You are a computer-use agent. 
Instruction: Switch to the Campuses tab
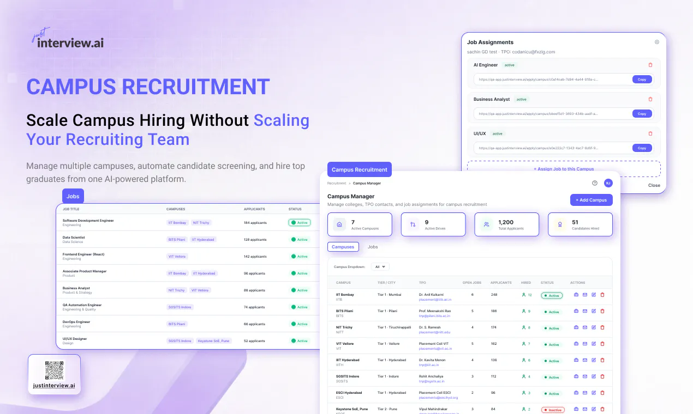pos(343,247)
